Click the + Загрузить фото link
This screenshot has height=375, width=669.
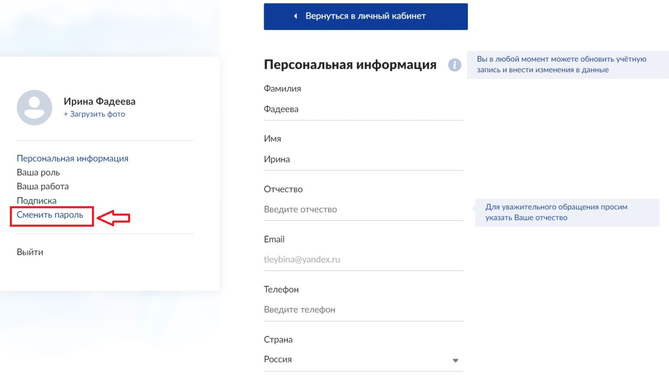(x=95, y=114)
